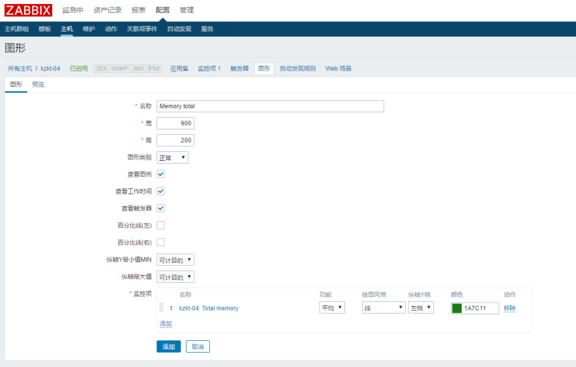Toggle the 查看图例 checkbox

click(x=160, y=174)
